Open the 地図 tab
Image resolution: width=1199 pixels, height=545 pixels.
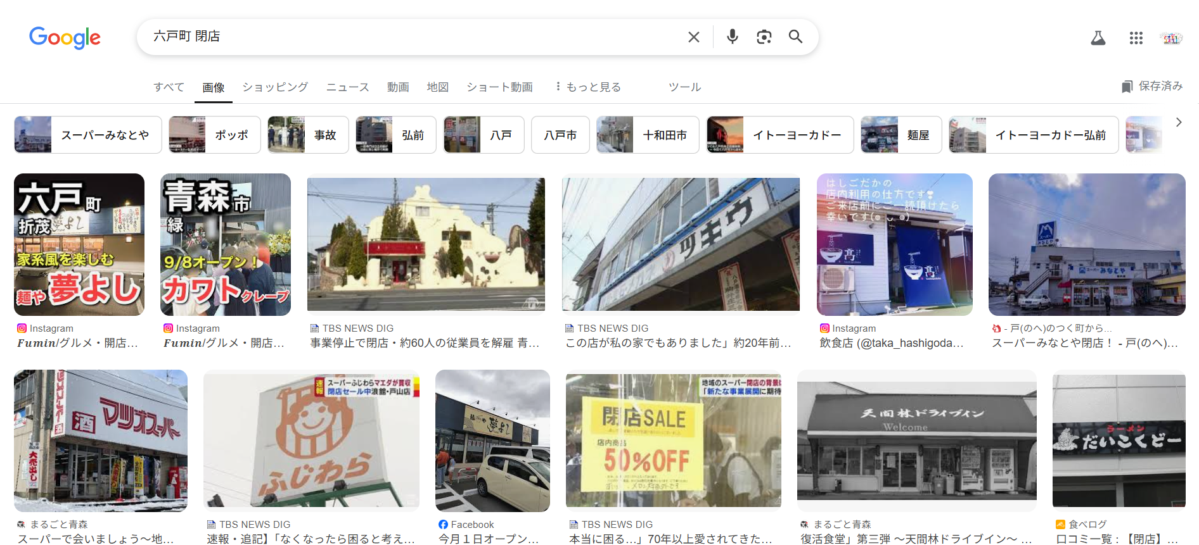pyautogui.click(x=438, y=87)
